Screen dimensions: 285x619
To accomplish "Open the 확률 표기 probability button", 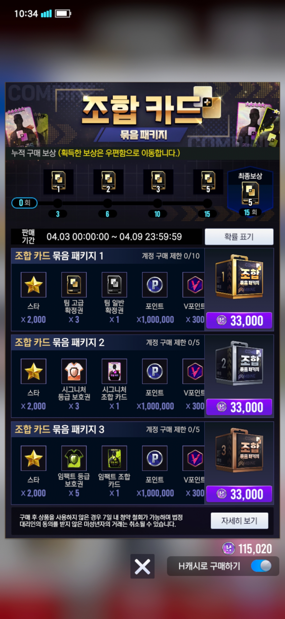I will point(239,236).
